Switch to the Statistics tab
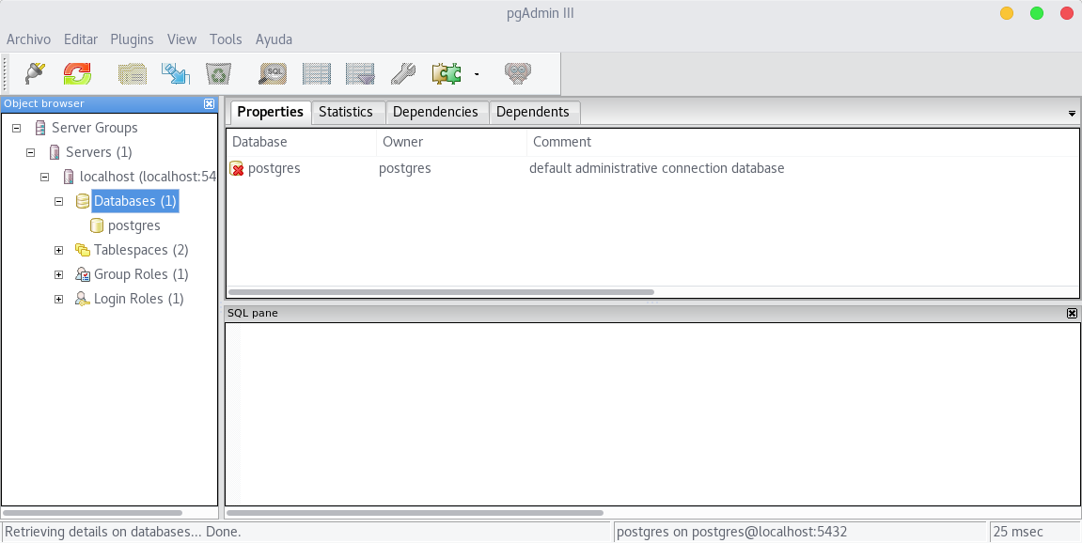Viewport: 1082px width, 543px height. [x=347, y=112]
